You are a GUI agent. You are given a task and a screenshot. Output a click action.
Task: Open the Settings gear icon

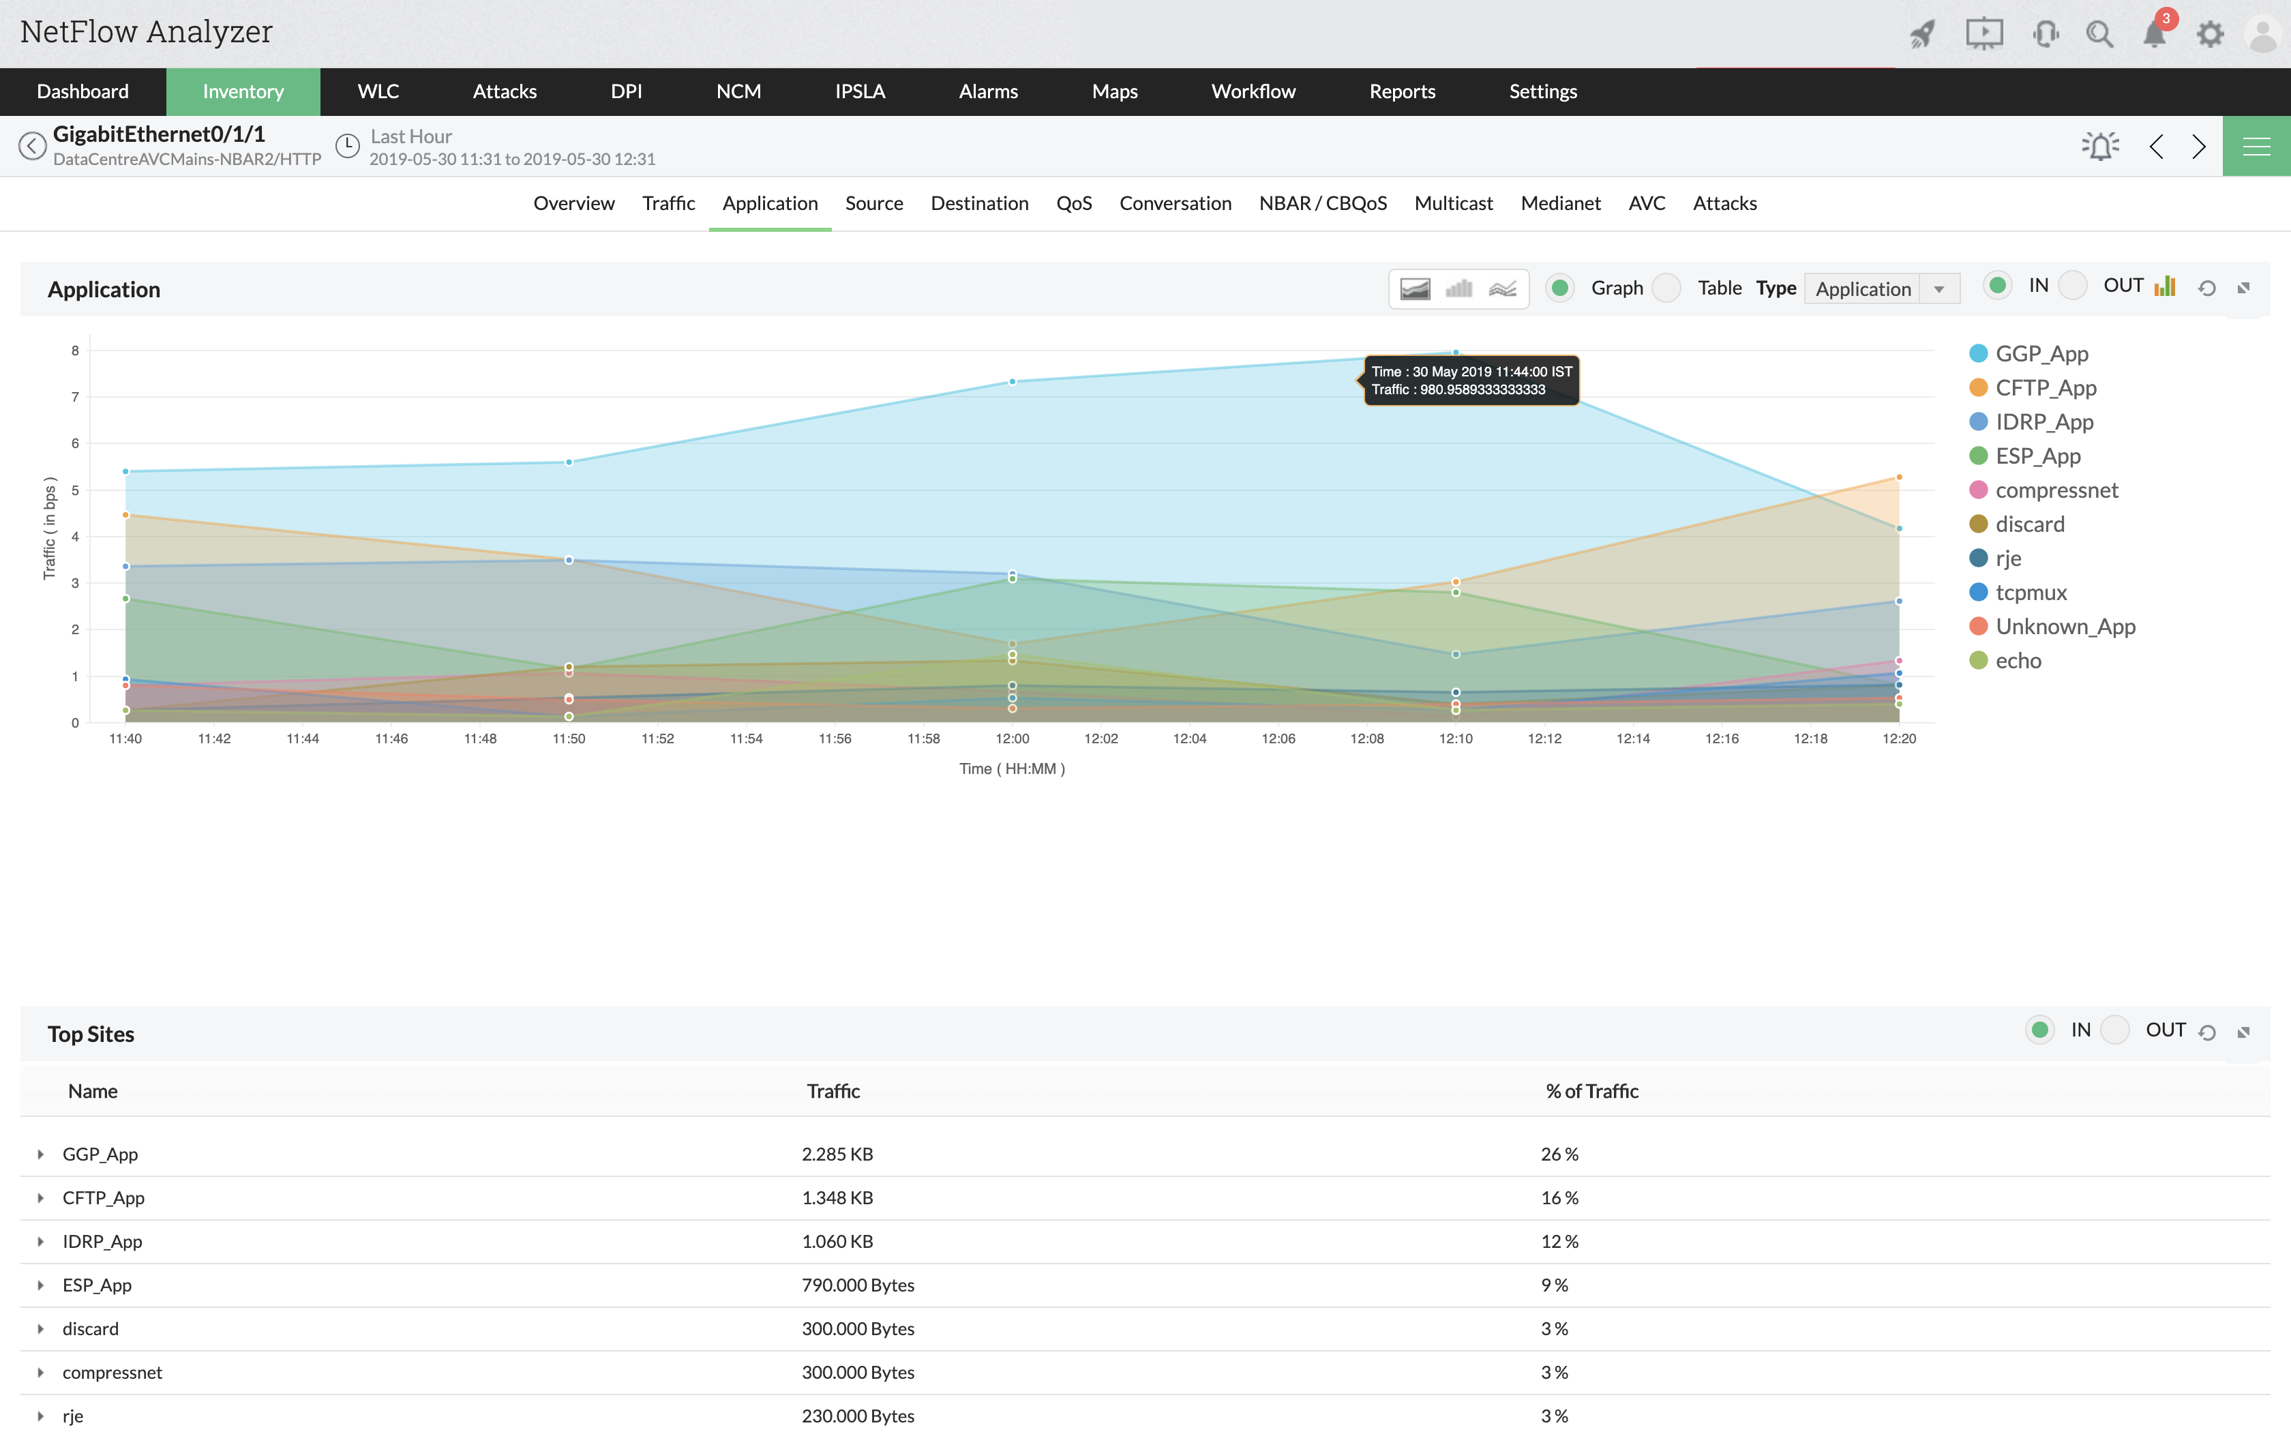pyautogui.click(x=2210, y=33)
